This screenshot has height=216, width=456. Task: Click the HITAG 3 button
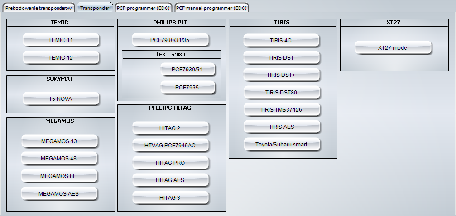170,198
